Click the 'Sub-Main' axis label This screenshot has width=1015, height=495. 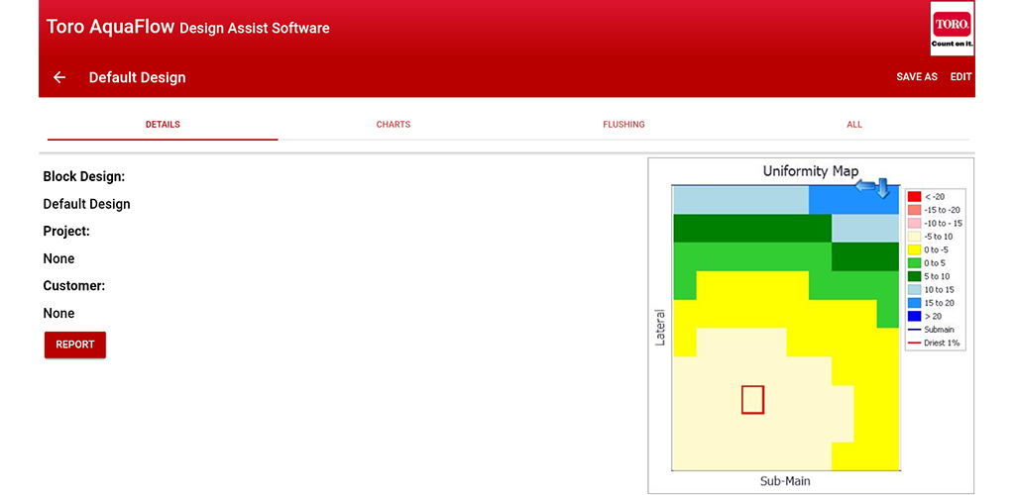[x=785, y=481]
